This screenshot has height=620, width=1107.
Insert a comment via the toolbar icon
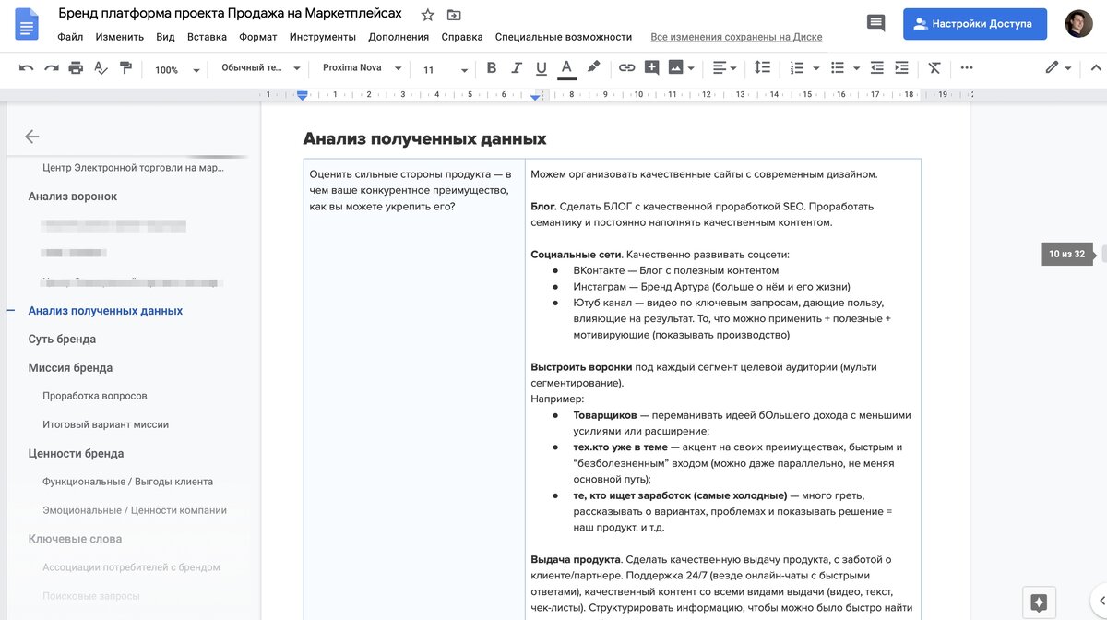[x=651, y=67]
